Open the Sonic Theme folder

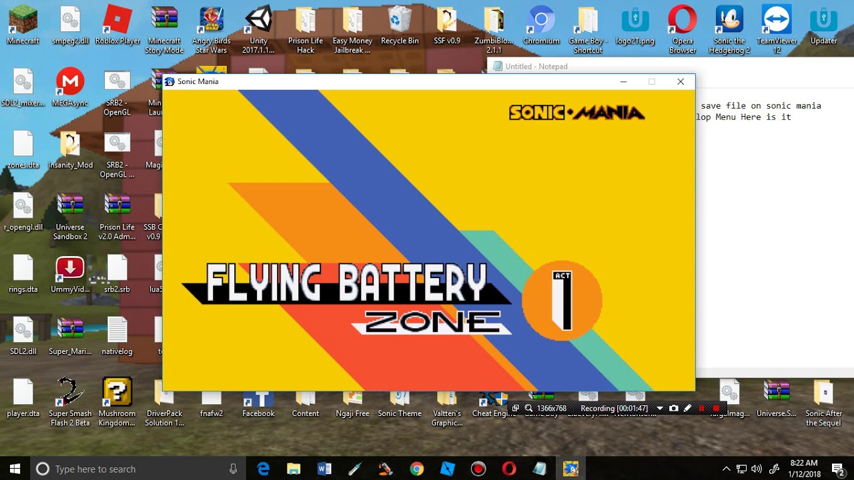[400, 404]
